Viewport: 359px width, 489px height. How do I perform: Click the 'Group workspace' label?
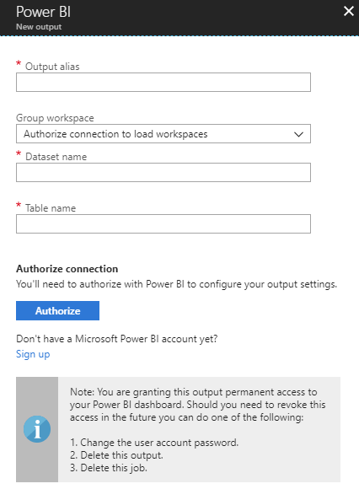point(55,118)
